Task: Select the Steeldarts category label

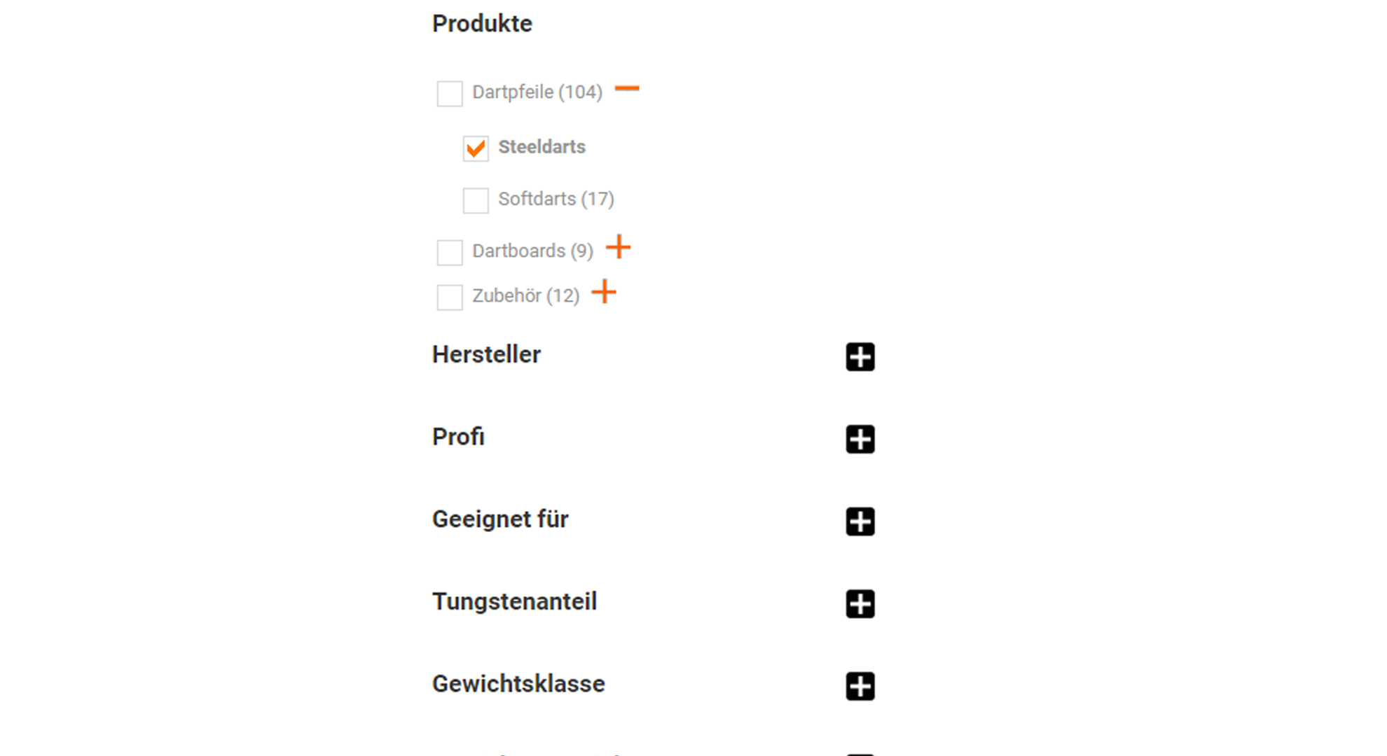Action: point(541,147)
